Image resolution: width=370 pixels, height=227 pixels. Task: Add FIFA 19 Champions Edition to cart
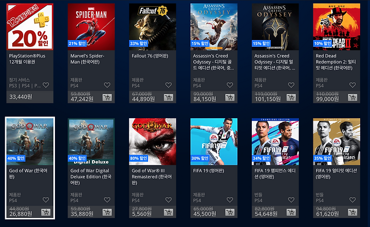click(x=291, y=212)
